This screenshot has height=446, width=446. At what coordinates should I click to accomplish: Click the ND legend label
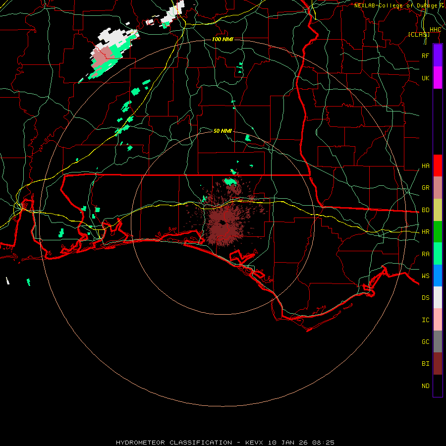(425, 386)
